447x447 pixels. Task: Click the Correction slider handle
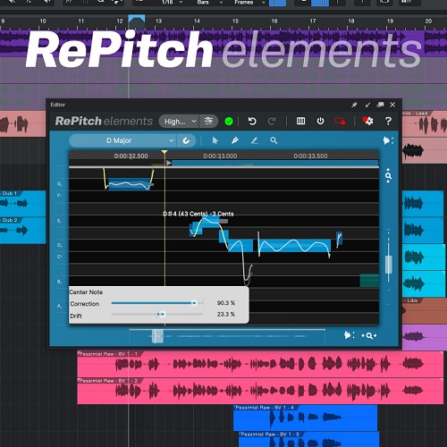click(x=194, y=303)
